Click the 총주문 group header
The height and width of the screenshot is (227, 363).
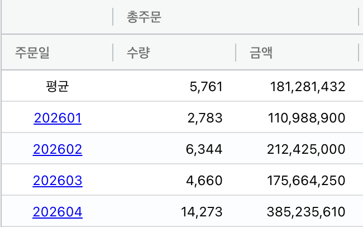(144, 17)
